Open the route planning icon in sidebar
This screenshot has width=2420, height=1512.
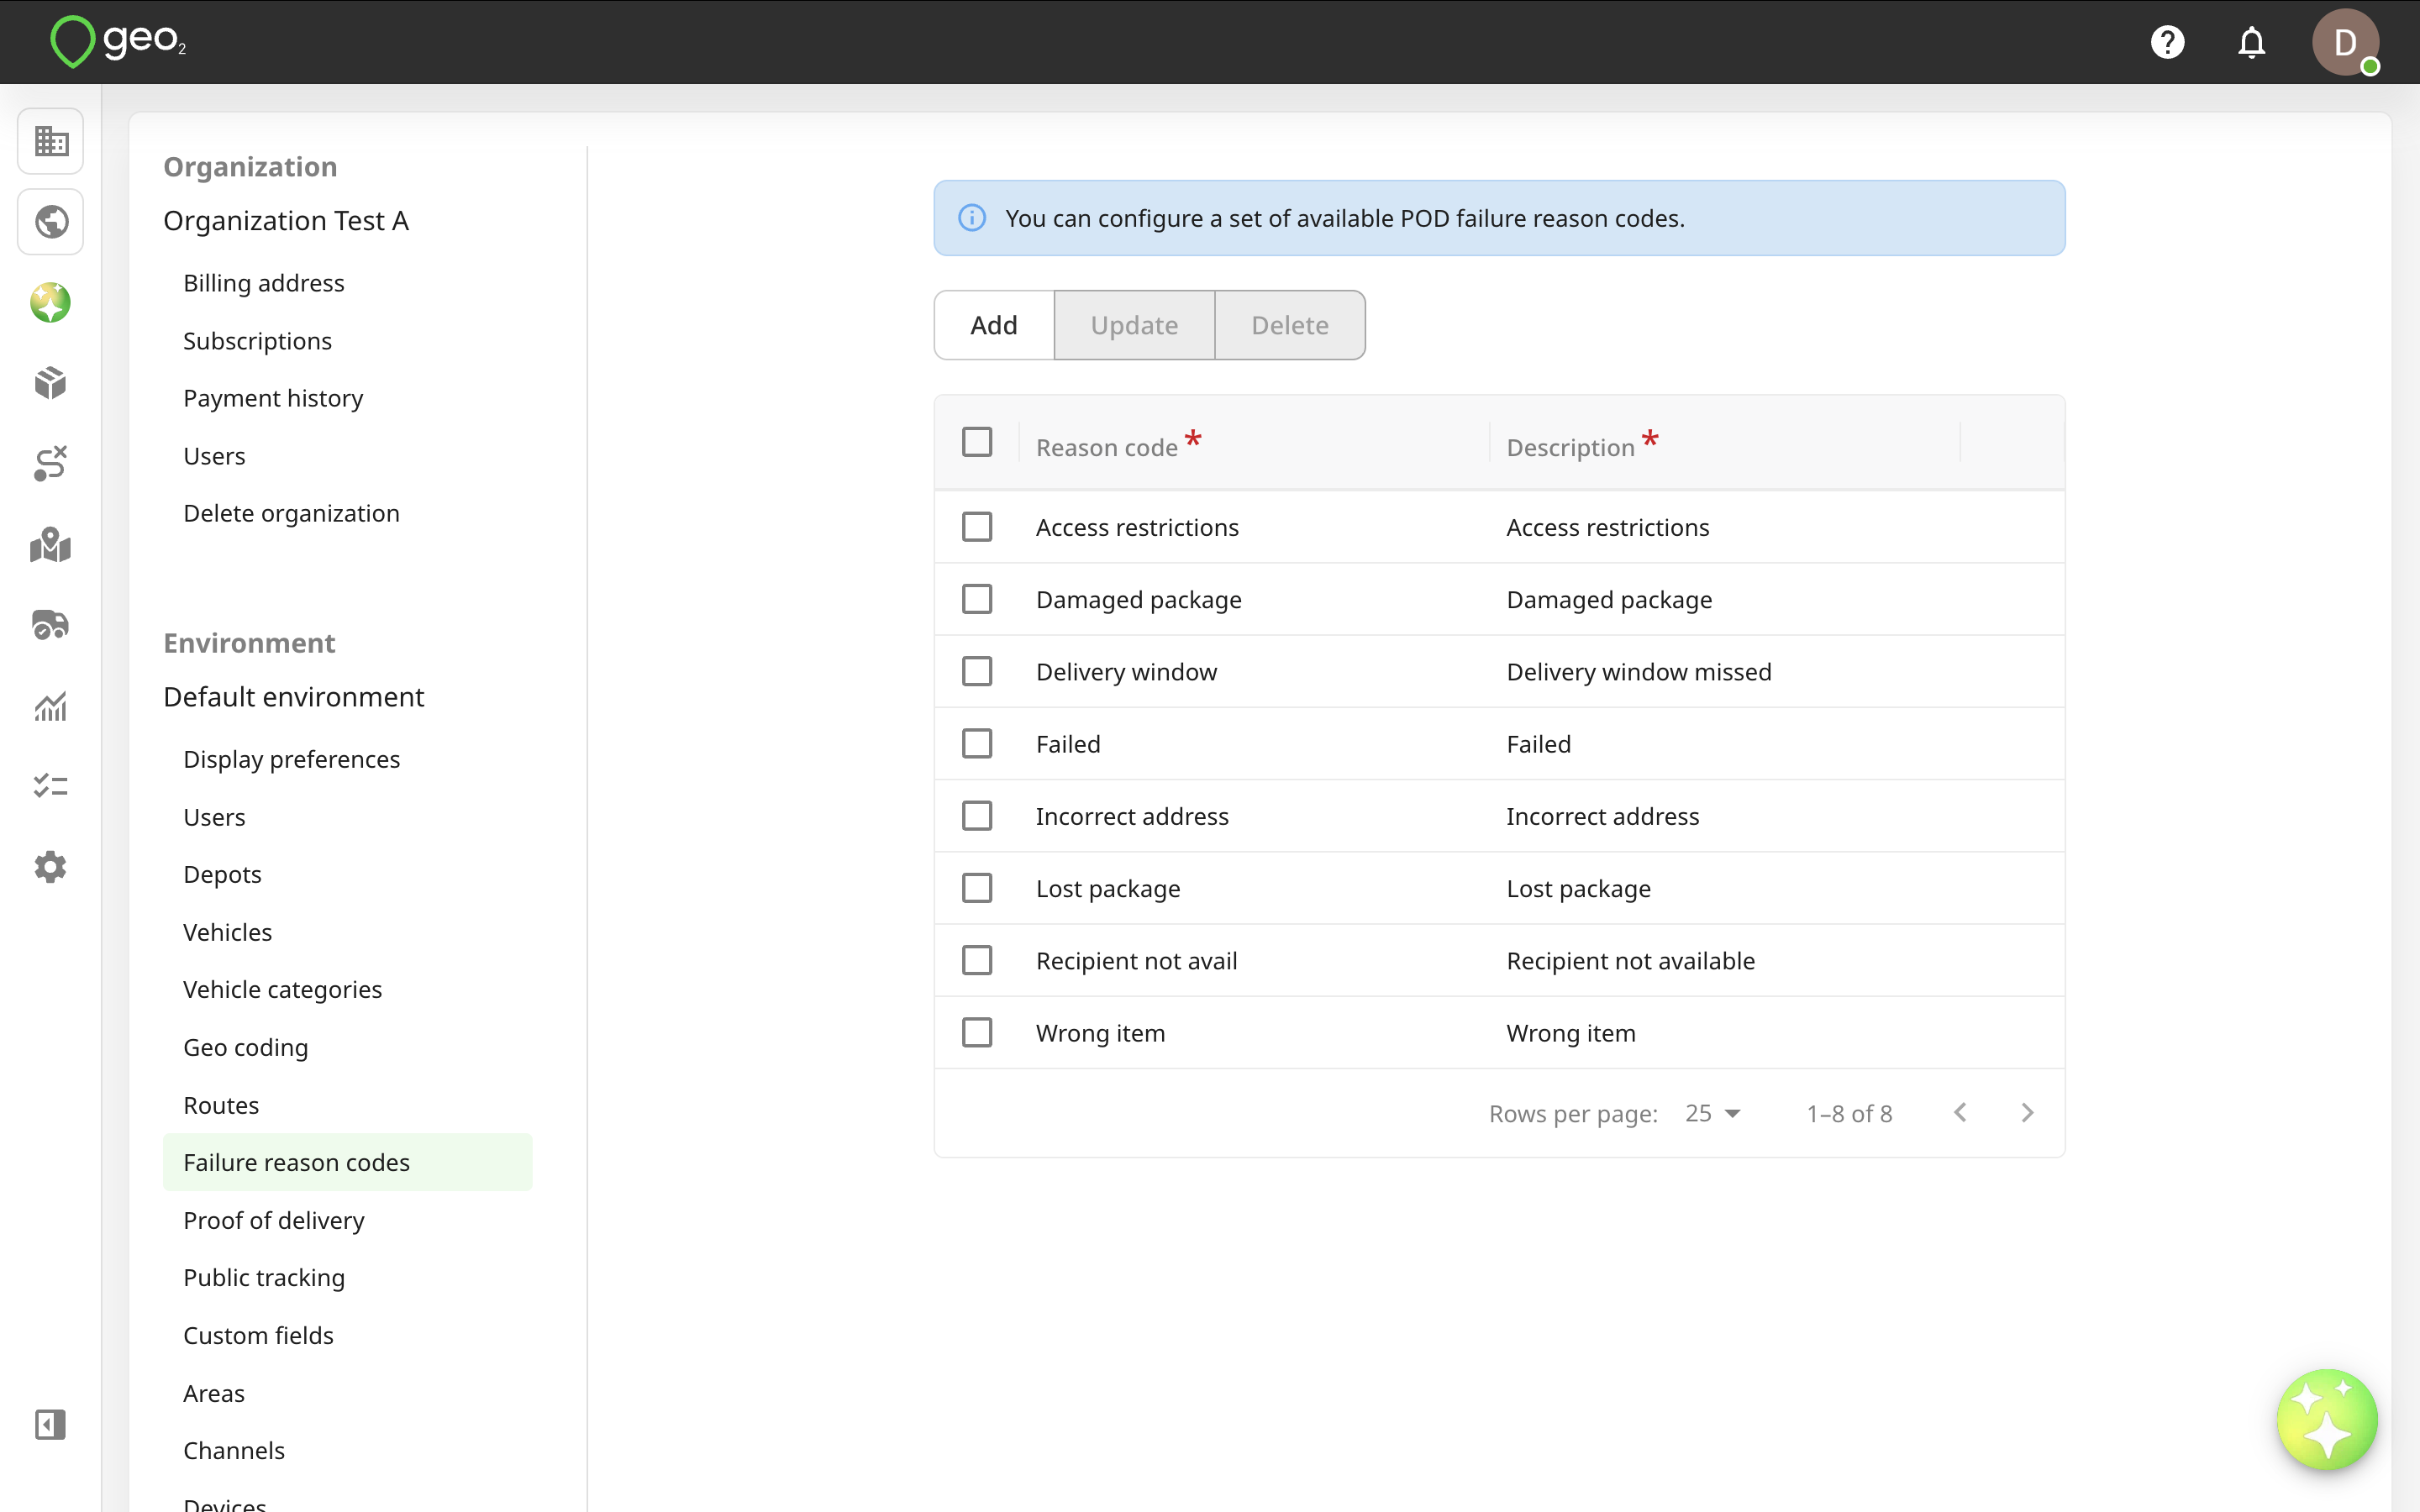pyautogui.click(x=51, y=464)
